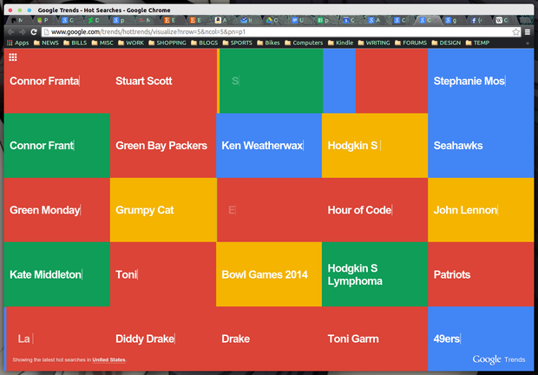Open the Seahawks search tile

click(481, 146)
